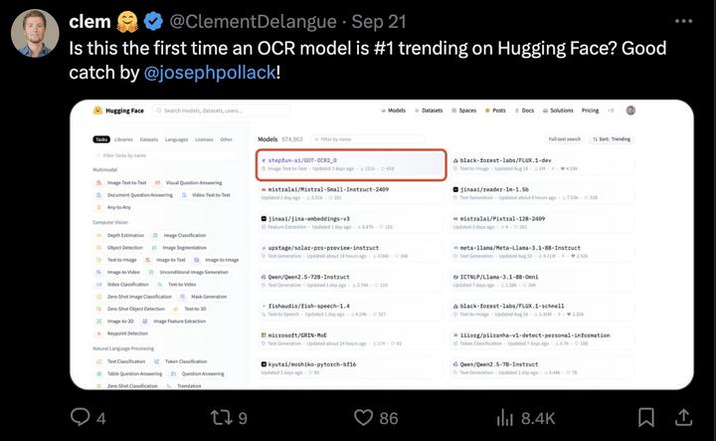
Task: Click the share upload icon
Action: coord(687,418)
